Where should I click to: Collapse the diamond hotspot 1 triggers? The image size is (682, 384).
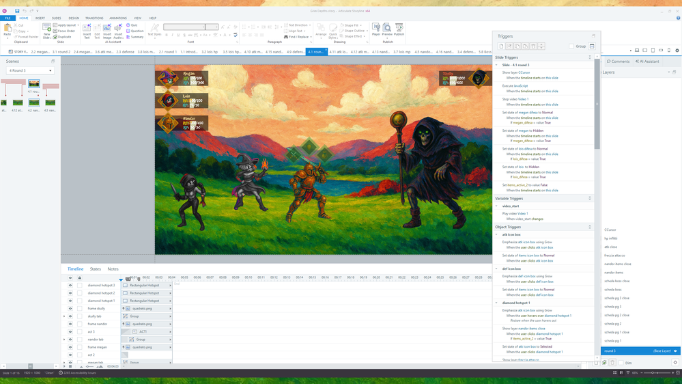tap(497, 303)
